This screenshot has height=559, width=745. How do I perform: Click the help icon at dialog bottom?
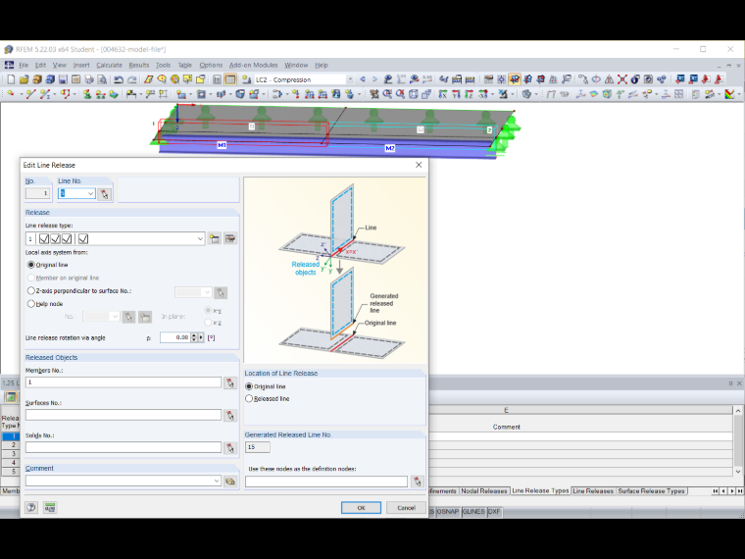tap(31, 507)
